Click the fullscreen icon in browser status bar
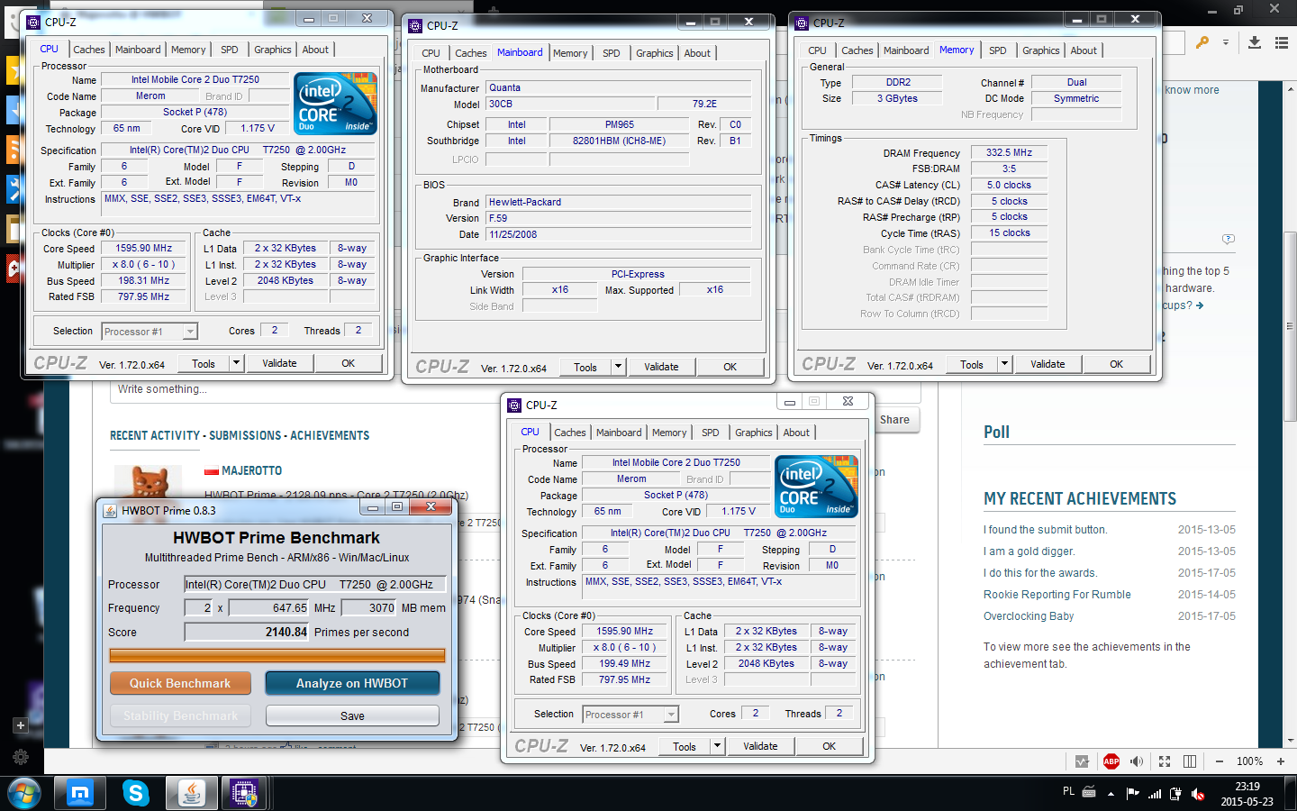The height and width of the screenshot is (811, 1297). point(1165,761)
